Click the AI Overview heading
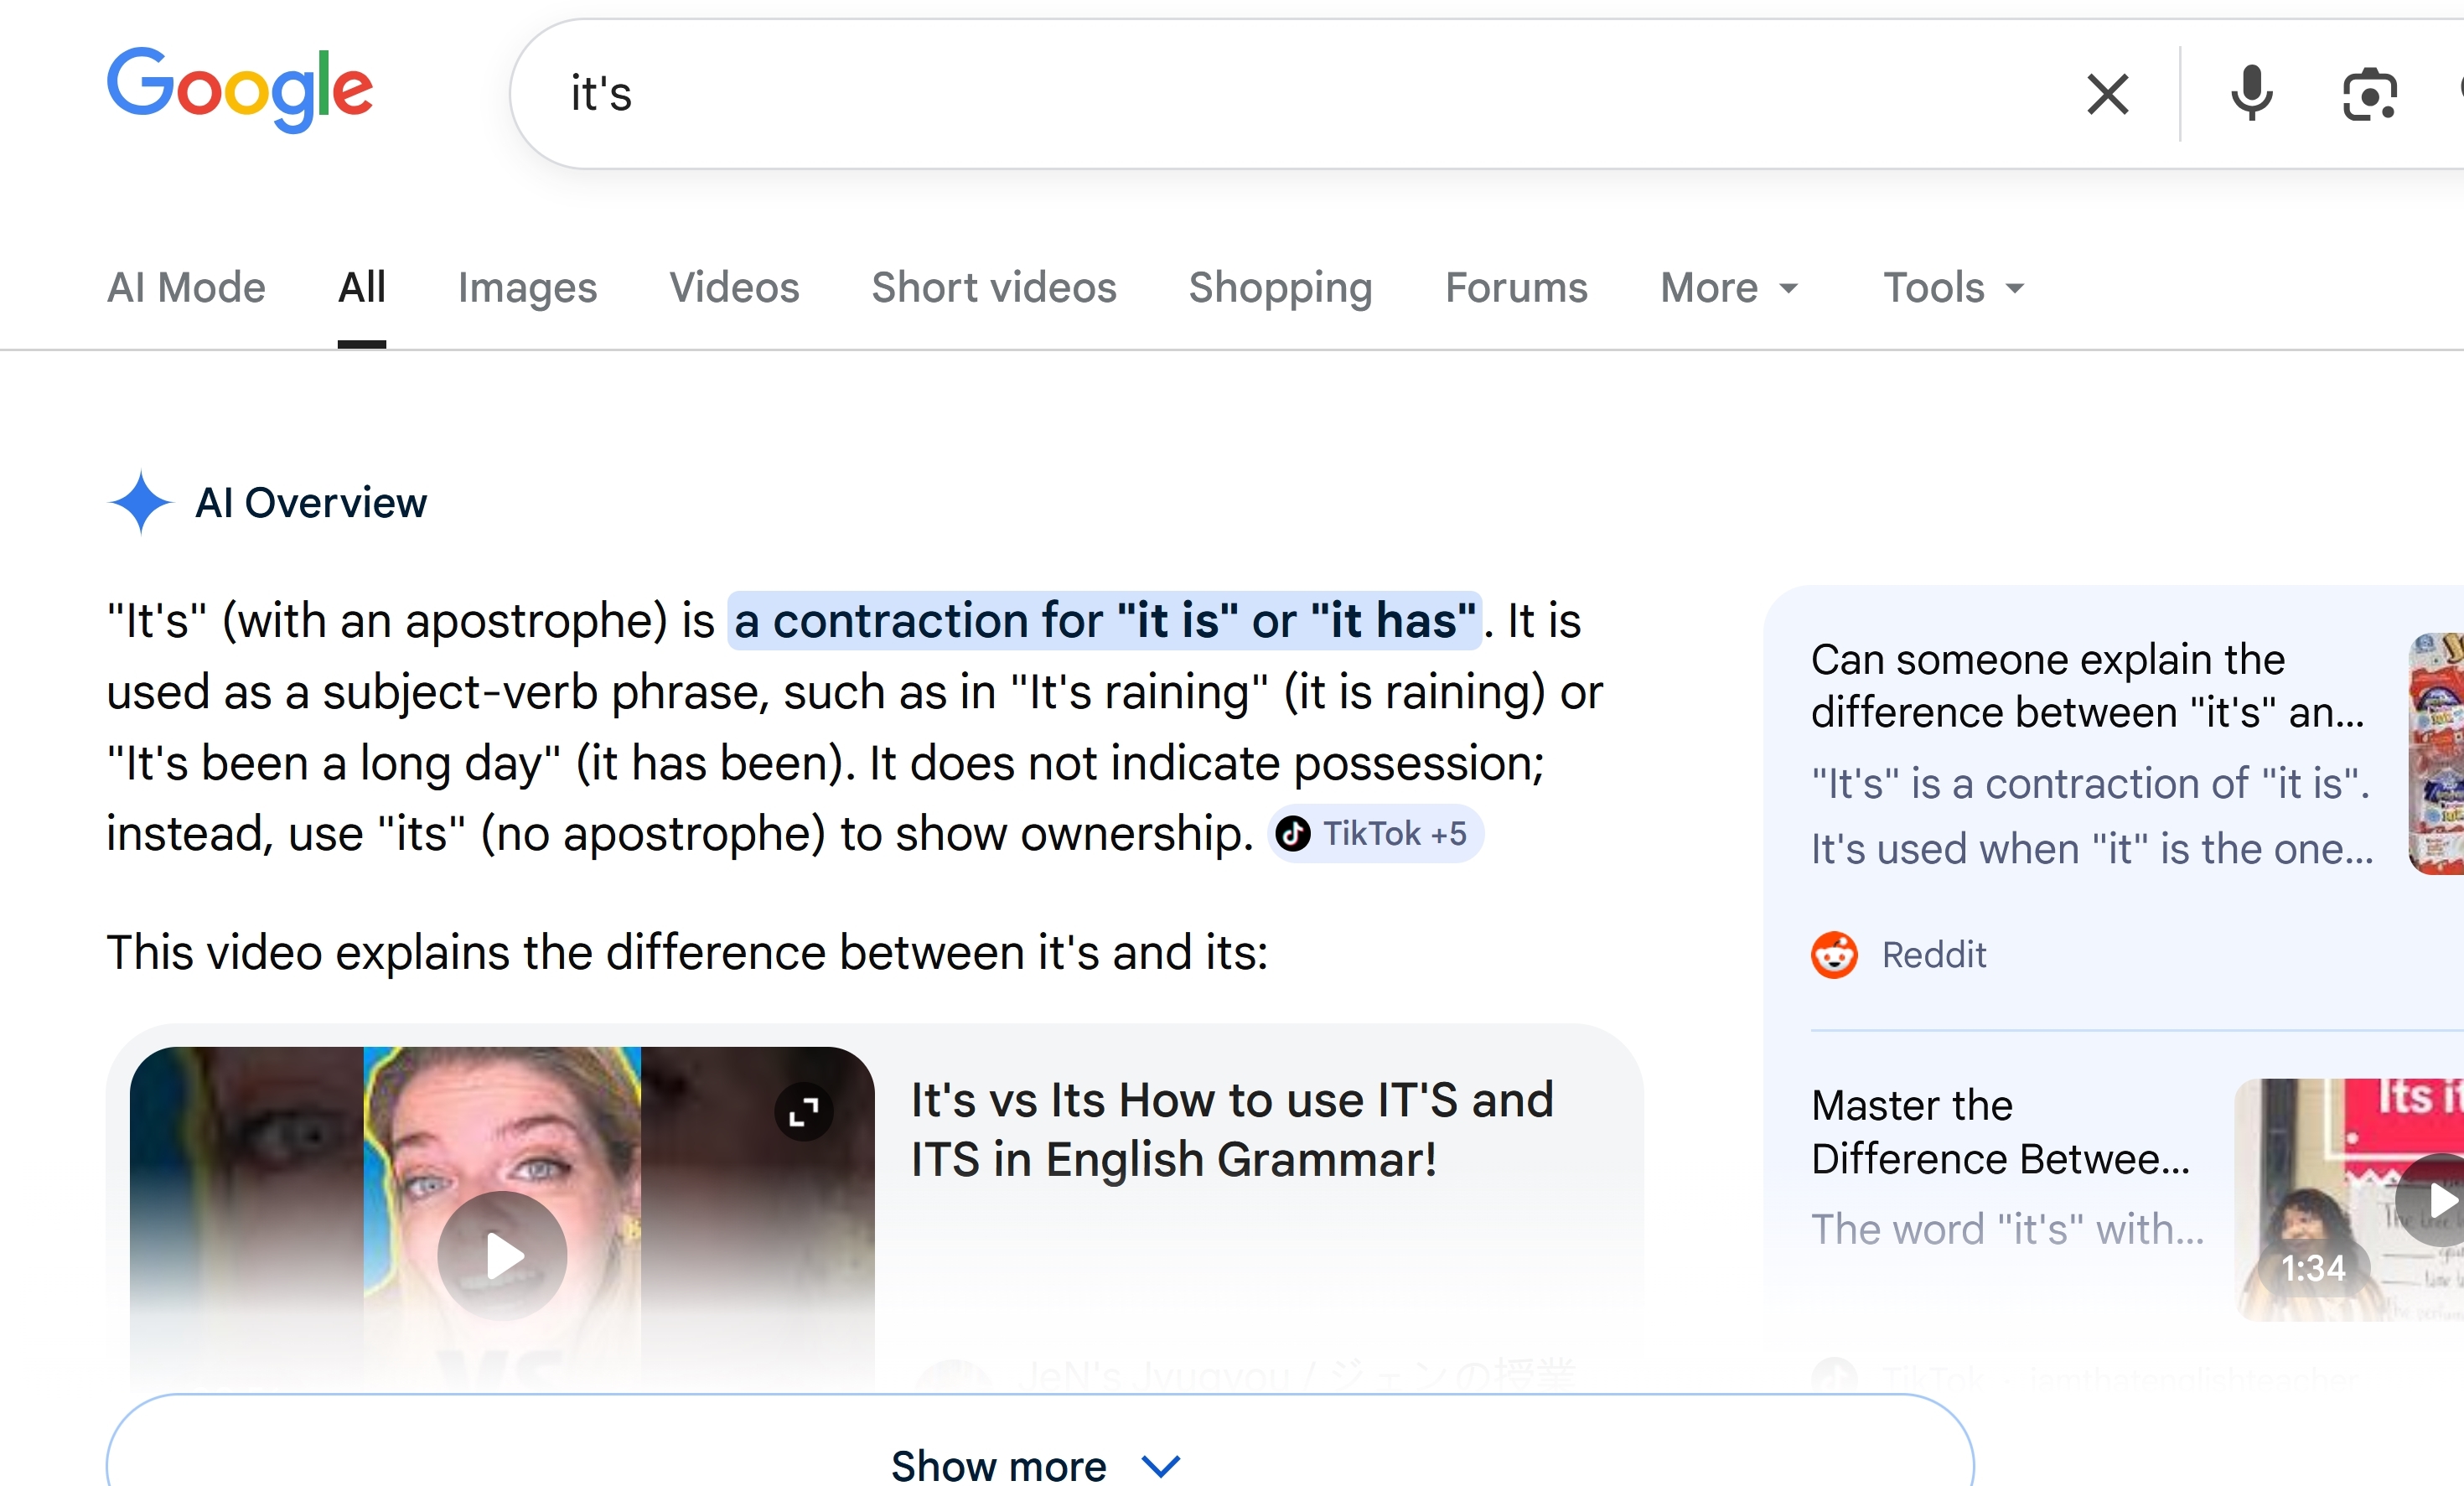Screen dimensions: 2464x1486 [x=311, y=503]
